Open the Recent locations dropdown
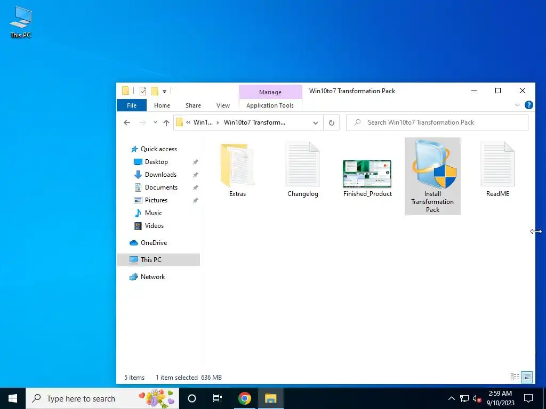Image resolution: width=546 pixels, height=409 pixels. 155,122
